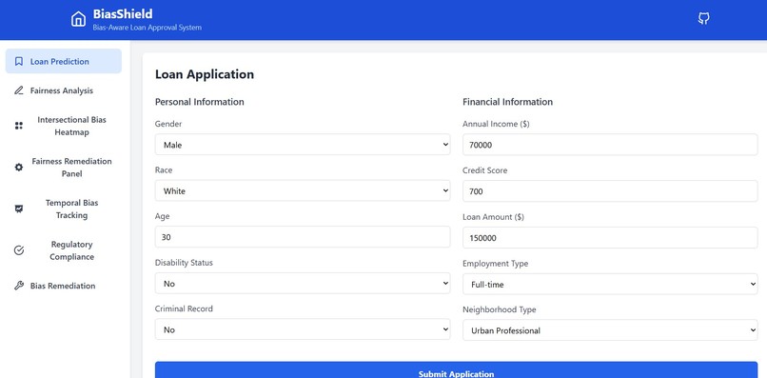Switch to Temporal Bias Tracking
This screenshot has height=378, width=767.
pyautogui.click(x=64, y=209)
